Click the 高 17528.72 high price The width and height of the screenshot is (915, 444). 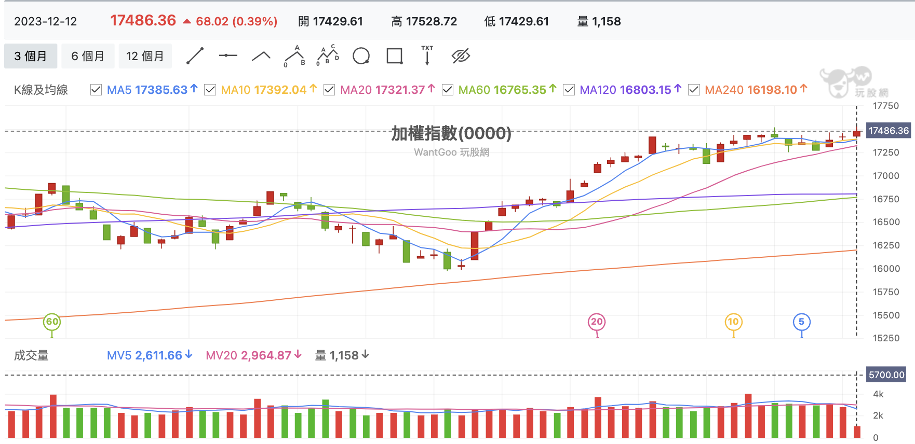pyautogui.click(x=424, y=21)
